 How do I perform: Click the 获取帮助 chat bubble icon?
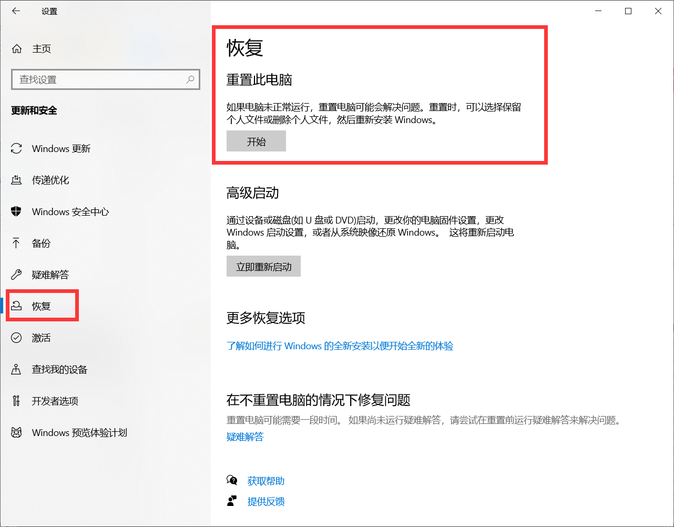(x=232, y=480)
